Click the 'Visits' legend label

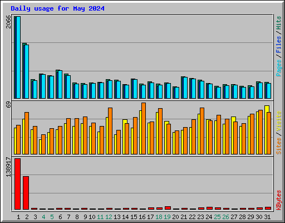[278, 122]
